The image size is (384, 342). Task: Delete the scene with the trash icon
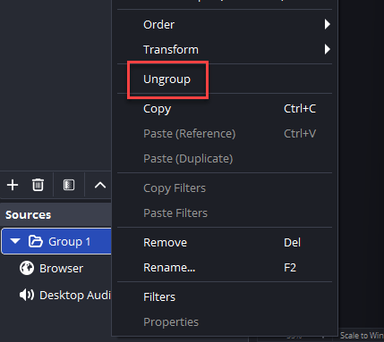tap(38, 185)
